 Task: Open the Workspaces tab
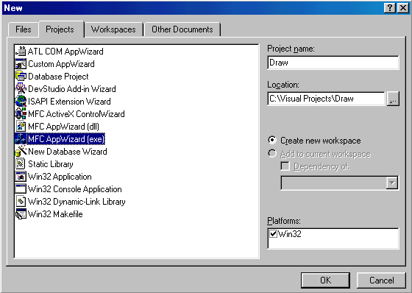pyautogui.click(x=113, y=29)
